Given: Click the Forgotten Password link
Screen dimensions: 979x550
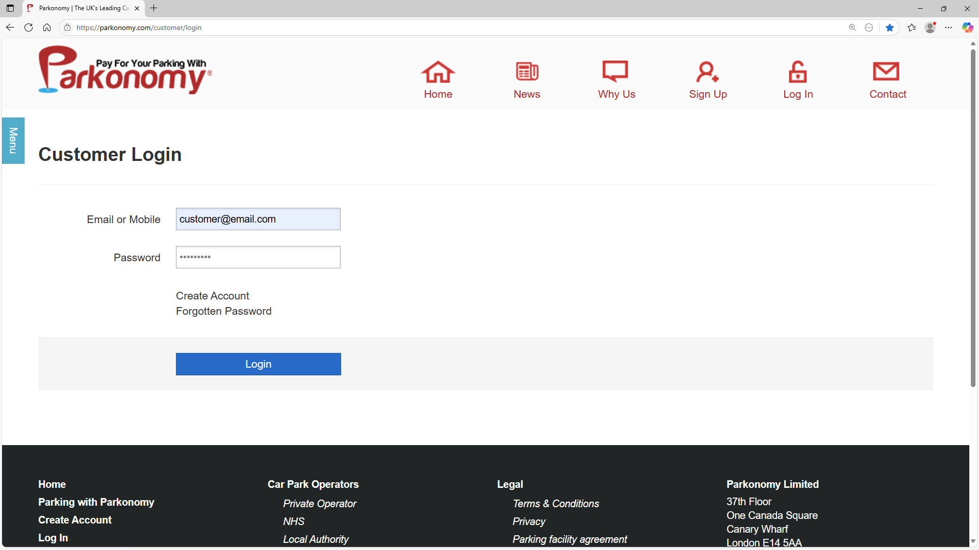Looking at the screenshot, I should [x=224, y=311].
